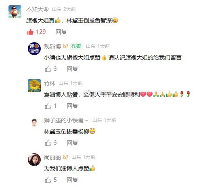
Task: Open 观淄博's round logo avatar
Action: [34, 49]
